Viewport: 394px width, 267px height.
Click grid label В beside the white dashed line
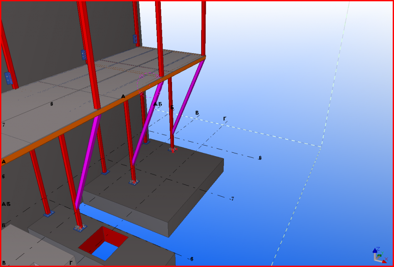coord(197,113)
